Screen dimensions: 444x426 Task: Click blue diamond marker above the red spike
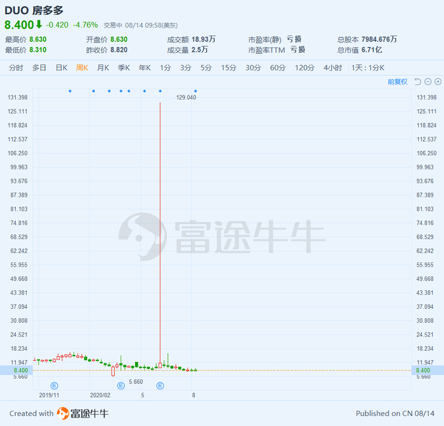(x=160, y=91)
